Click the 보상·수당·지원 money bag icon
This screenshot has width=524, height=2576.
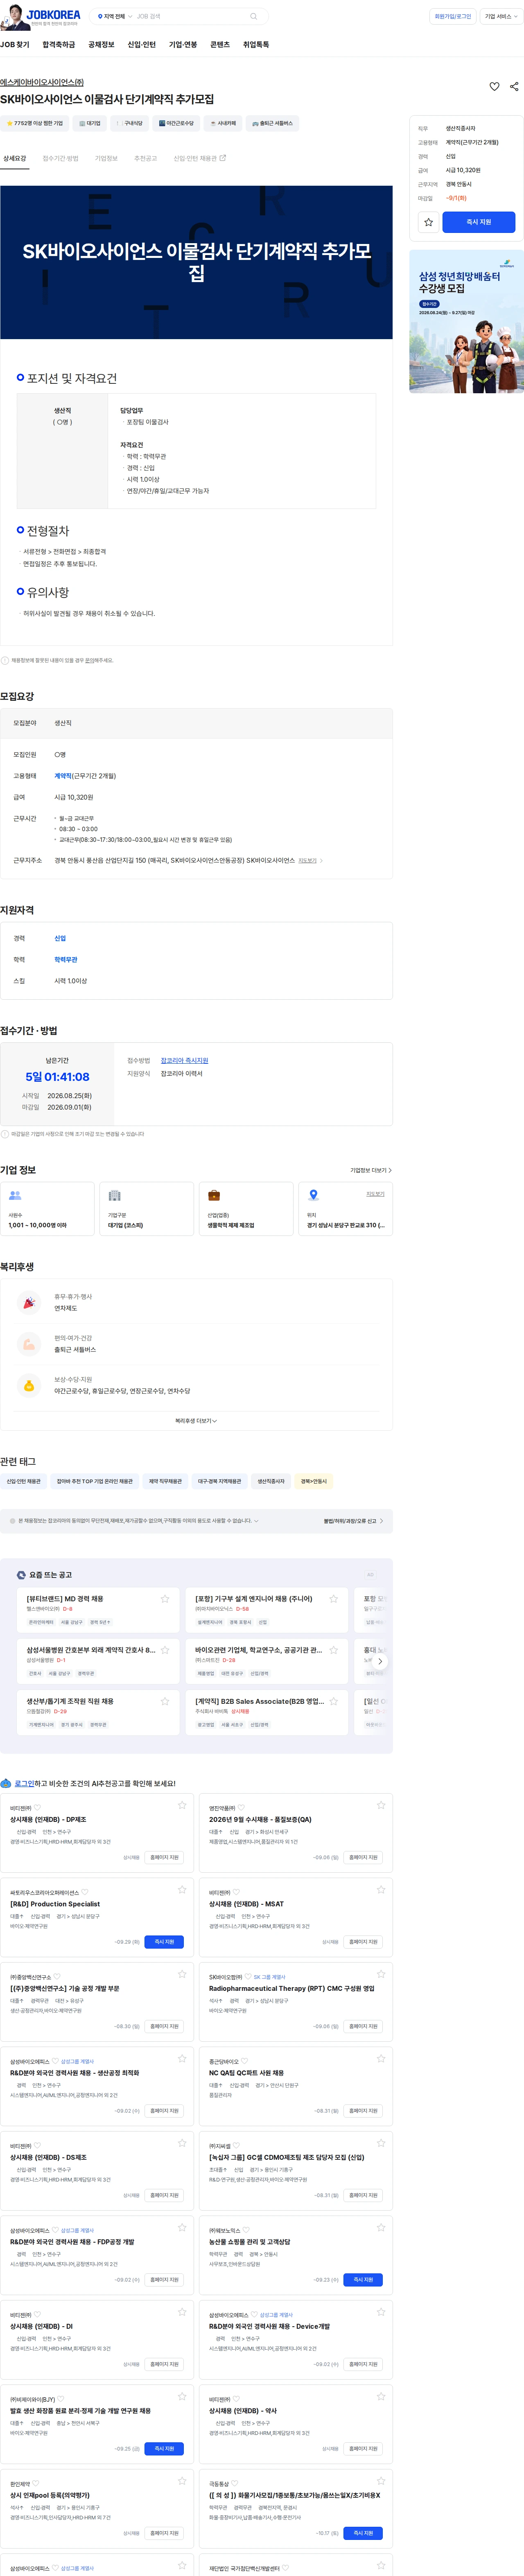tap(29, 1385)
